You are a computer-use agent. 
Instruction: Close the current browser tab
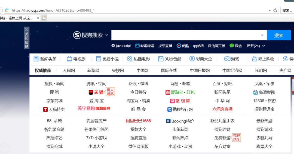tap(38, 18)
